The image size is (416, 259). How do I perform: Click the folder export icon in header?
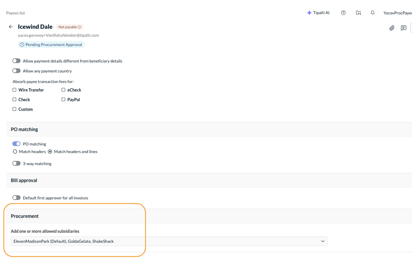pos(358,13)
